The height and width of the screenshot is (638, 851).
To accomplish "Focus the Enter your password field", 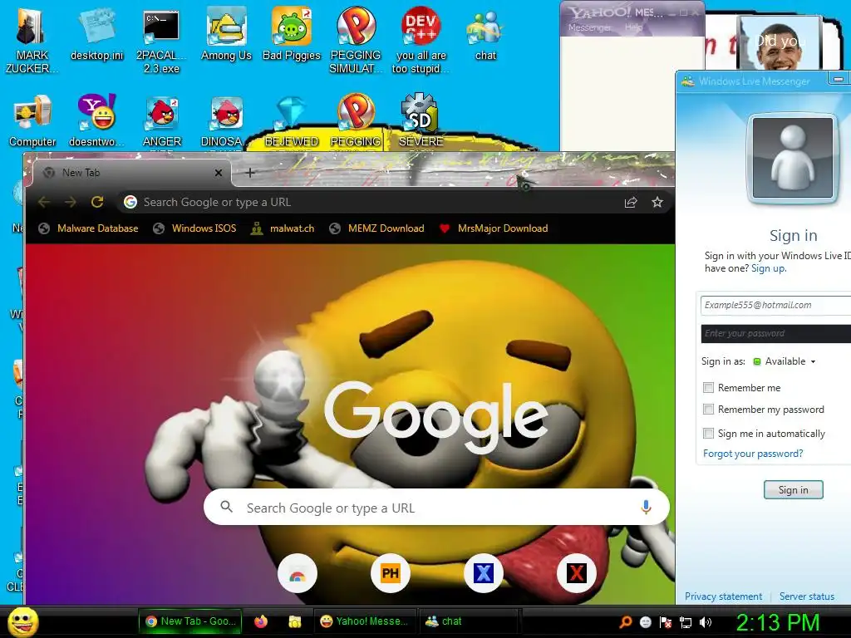I will (x=776, y=334).
